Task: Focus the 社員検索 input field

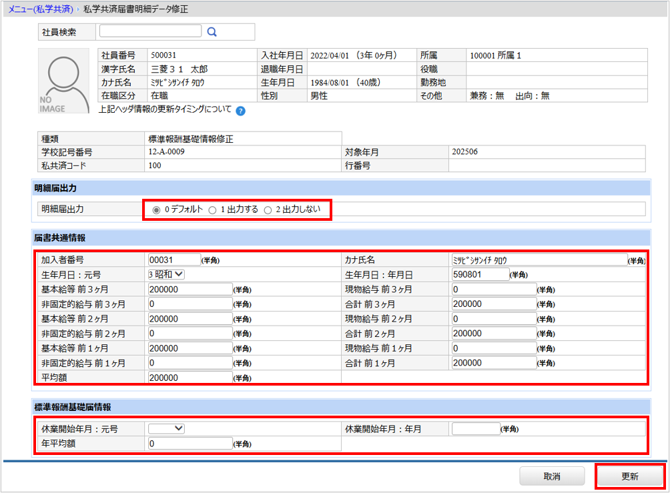Action: (x=150, y=31)
